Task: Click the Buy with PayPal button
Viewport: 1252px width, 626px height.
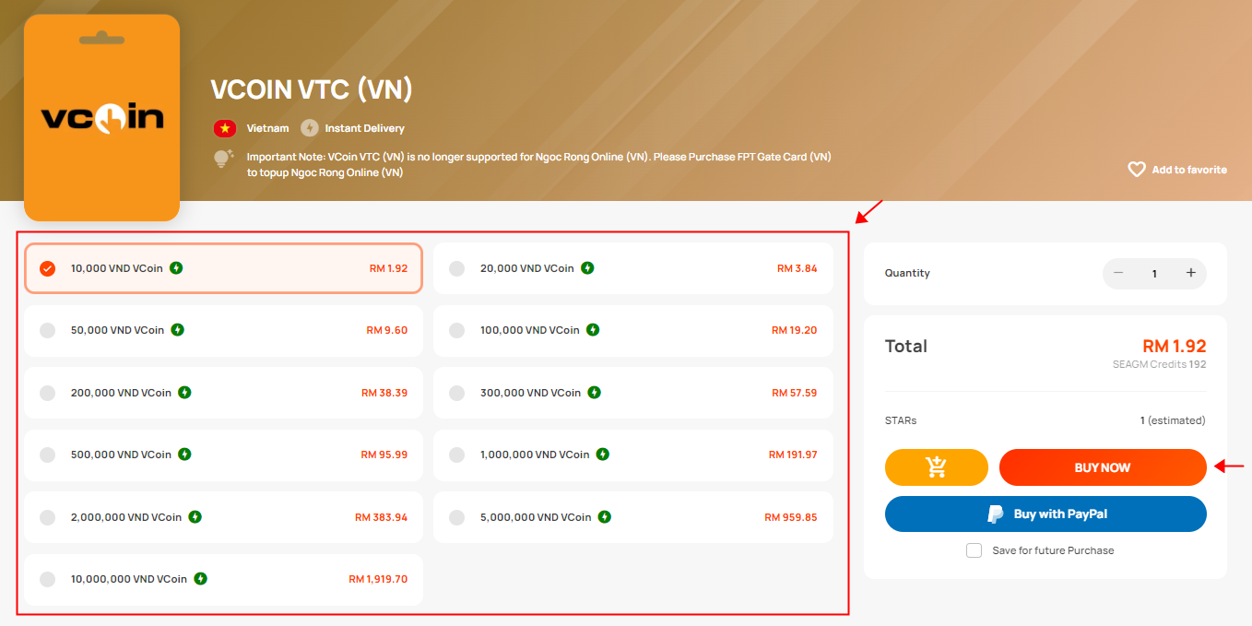Action: [x=1045, y=514]
